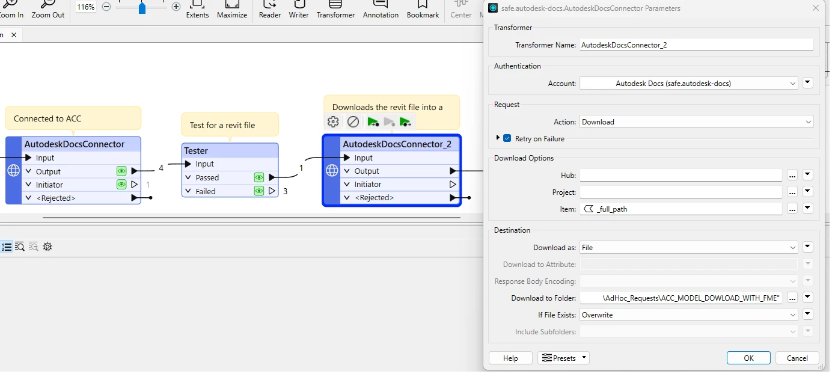Expand Rejected port of AutodeskDocsConnector

[x=28, y=198]
